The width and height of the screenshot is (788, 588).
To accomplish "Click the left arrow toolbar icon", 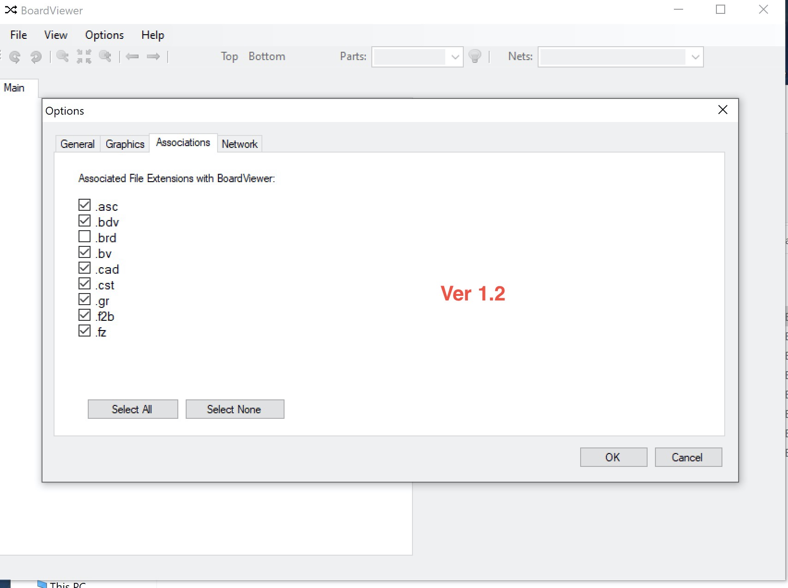I will pyautogui.click(x=132, y=56).
